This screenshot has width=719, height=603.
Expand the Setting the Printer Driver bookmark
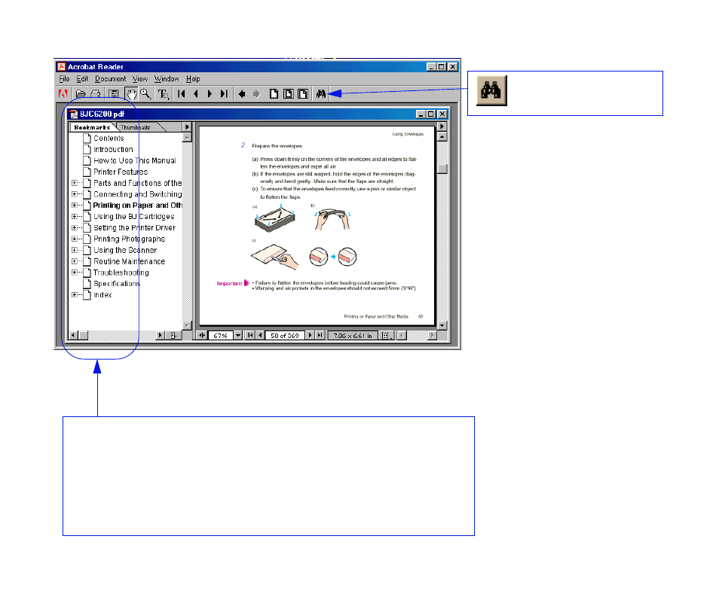click(75, 227)
